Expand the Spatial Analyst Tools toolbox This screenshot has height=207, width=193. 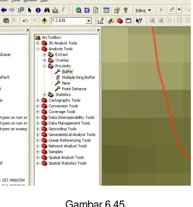pyautogui.click(x=38, y=157)
